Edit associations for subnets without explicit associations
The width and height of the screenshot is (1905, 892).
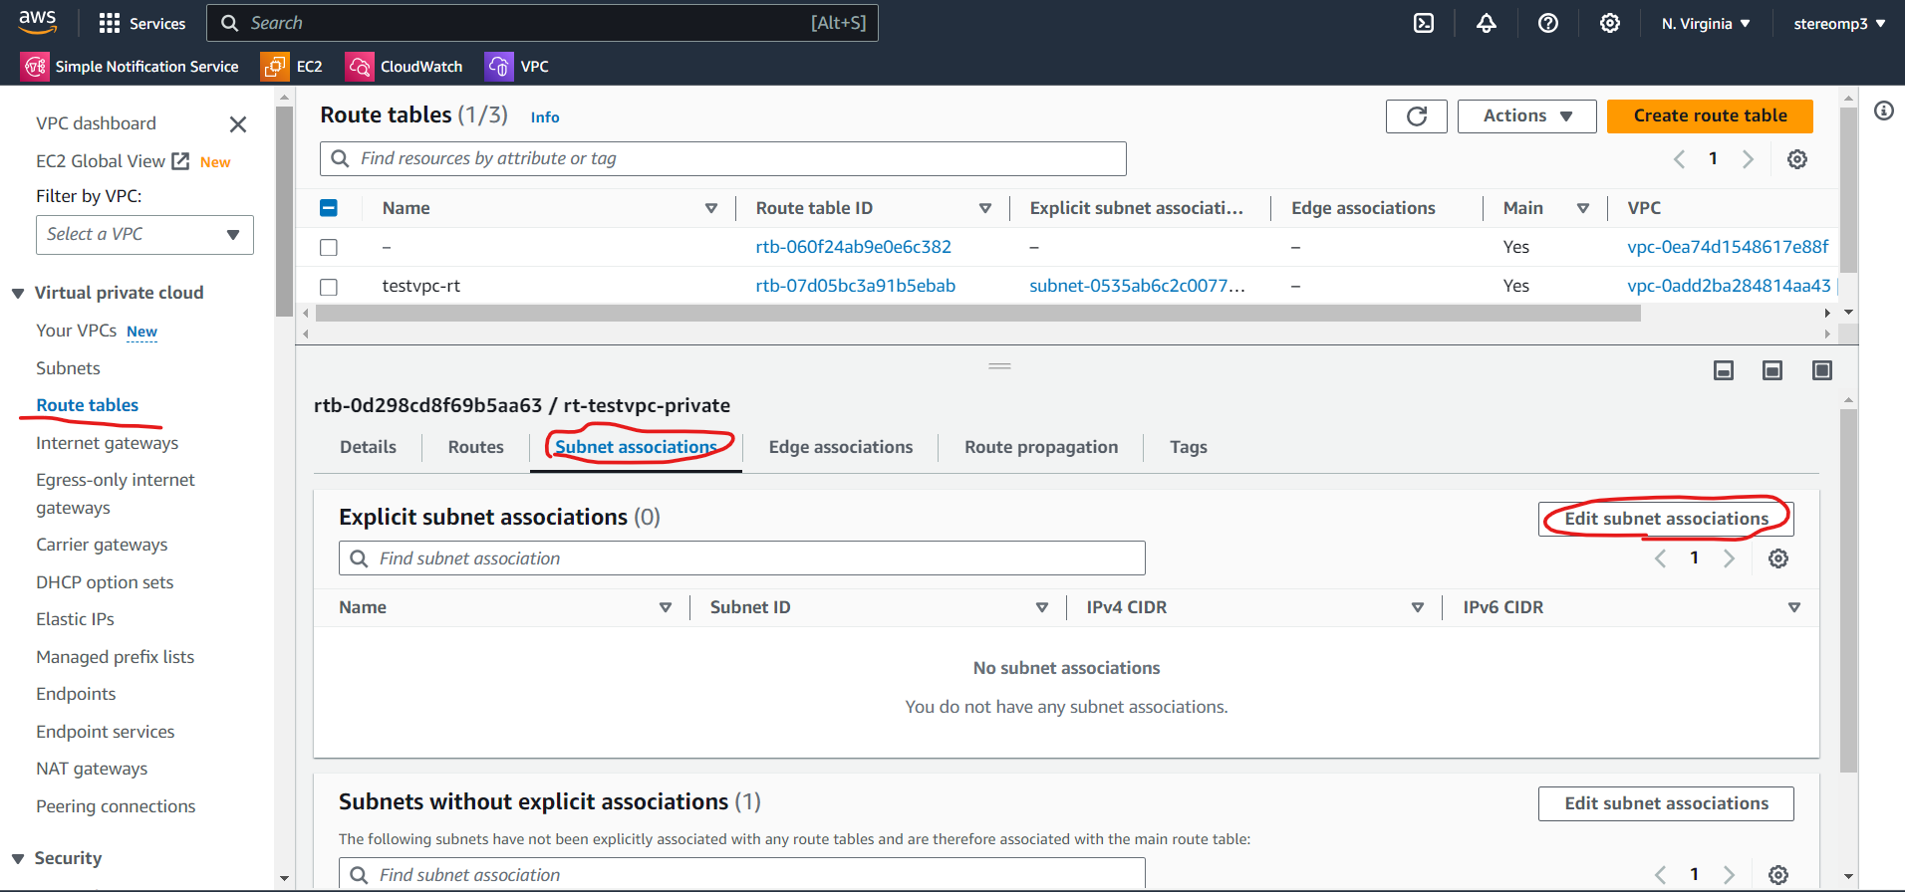1666,803
